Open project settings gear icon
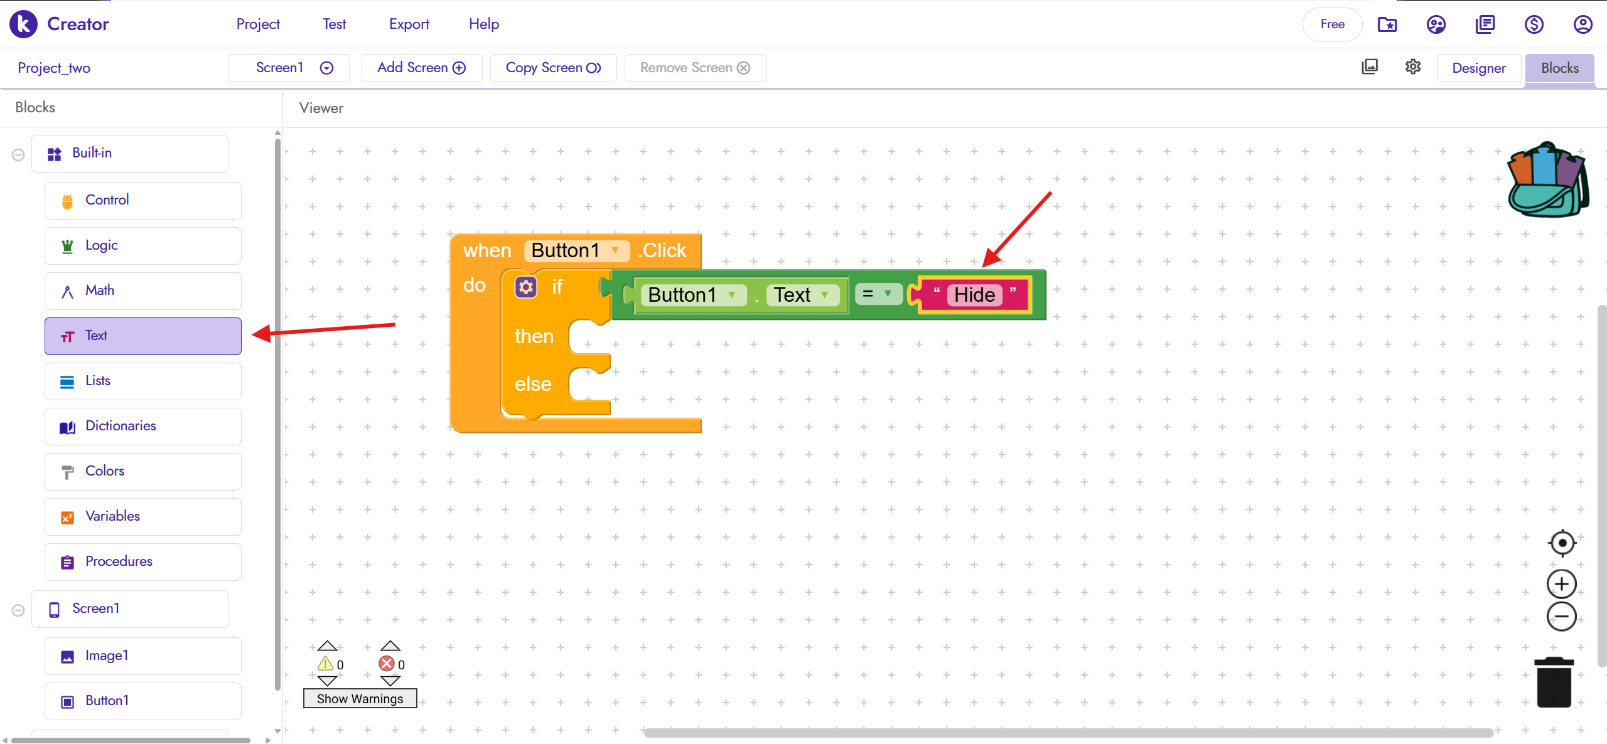Viewport: 1607px width, 744px height. (x=1413, y=67)
